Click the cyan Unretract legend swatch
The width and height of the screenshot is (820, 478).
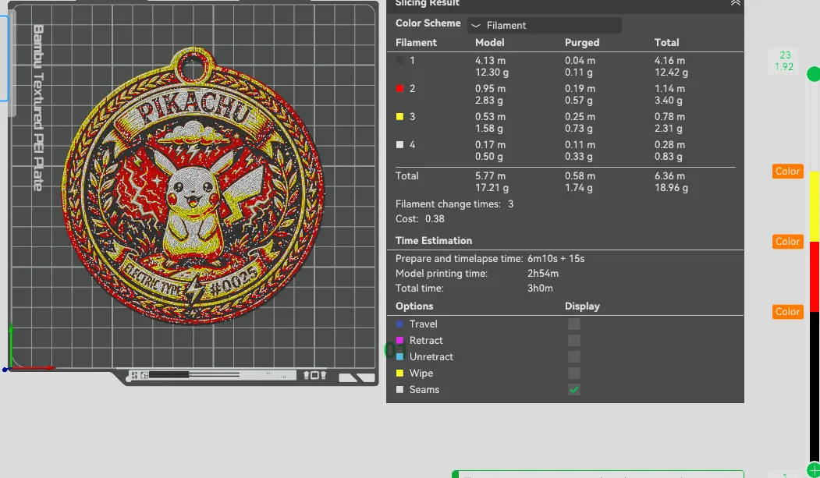click(x=399, y=357)
